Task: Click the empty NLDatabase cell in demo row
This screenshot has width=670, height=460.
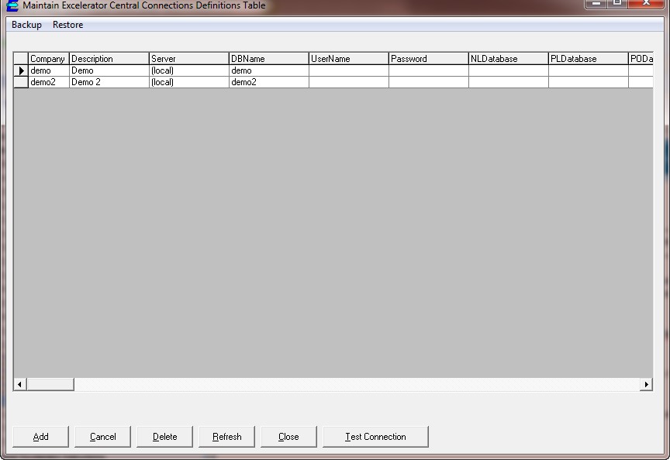Action: (509, 70)
